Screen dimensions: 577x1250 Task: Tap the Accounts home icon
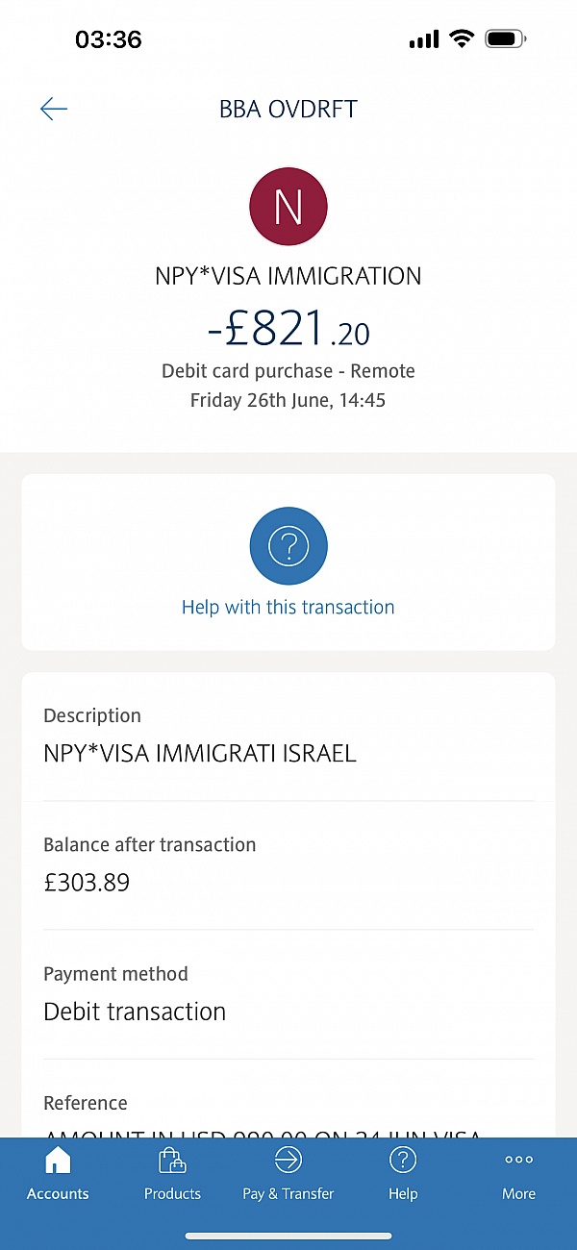[58, 1161]
